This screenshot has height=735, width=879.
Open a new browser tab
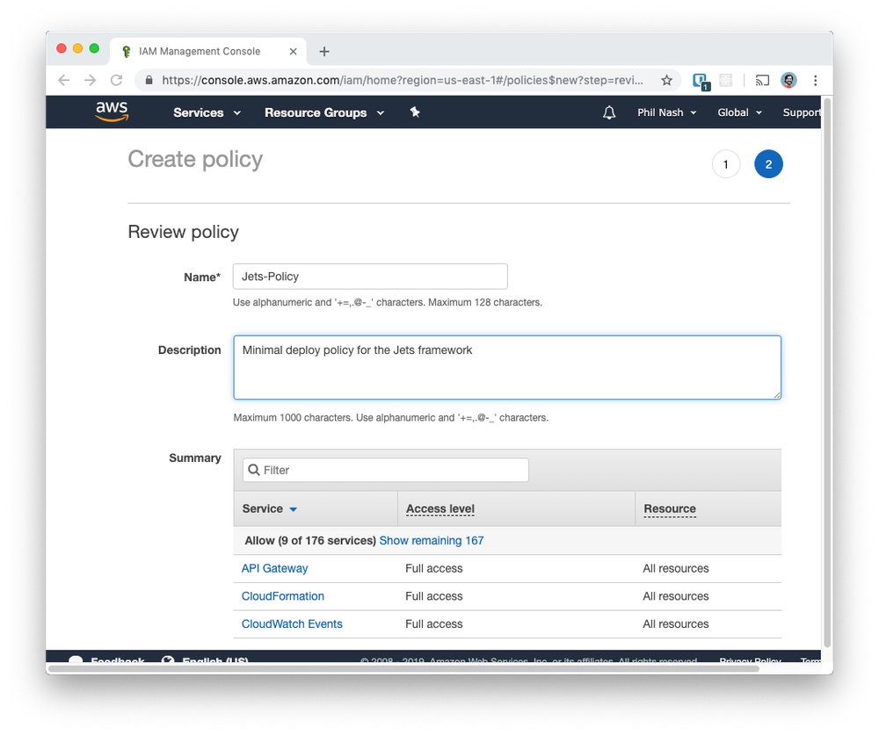click(323, 51)
